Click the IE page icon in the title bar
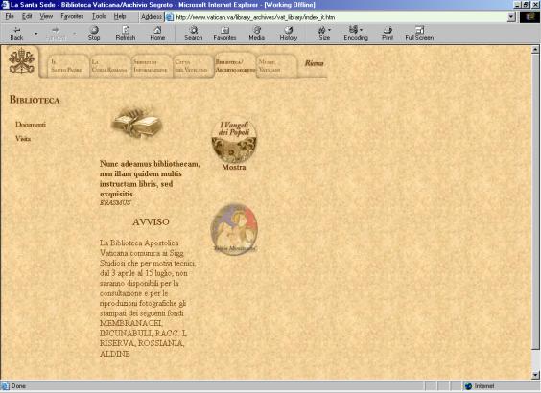541x393 pixels. point(5,5)
